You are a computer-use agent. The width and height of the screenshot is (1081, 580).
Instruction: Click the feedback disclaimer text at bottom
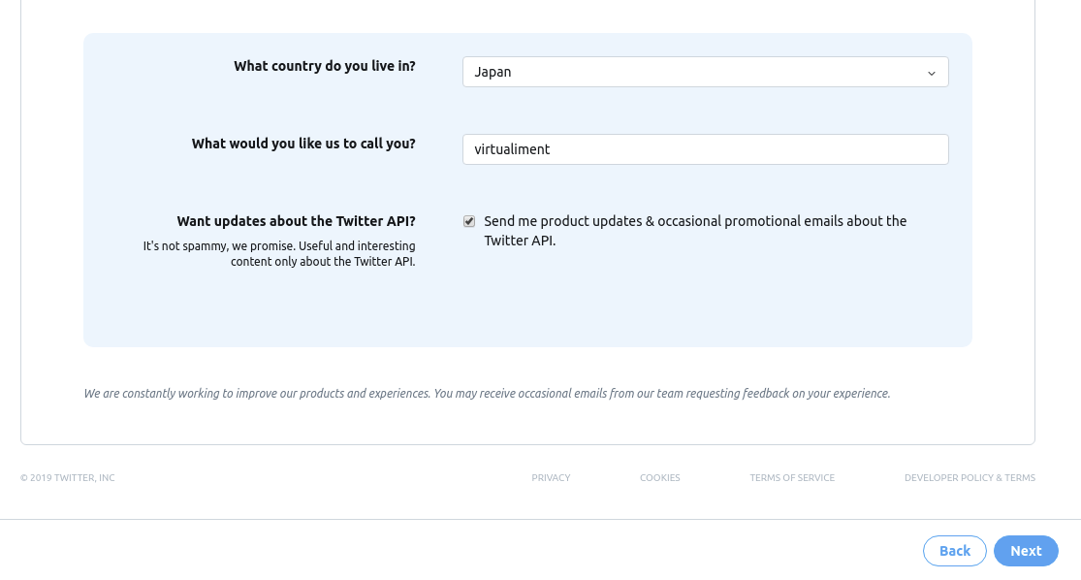click(x=488, y=393)
